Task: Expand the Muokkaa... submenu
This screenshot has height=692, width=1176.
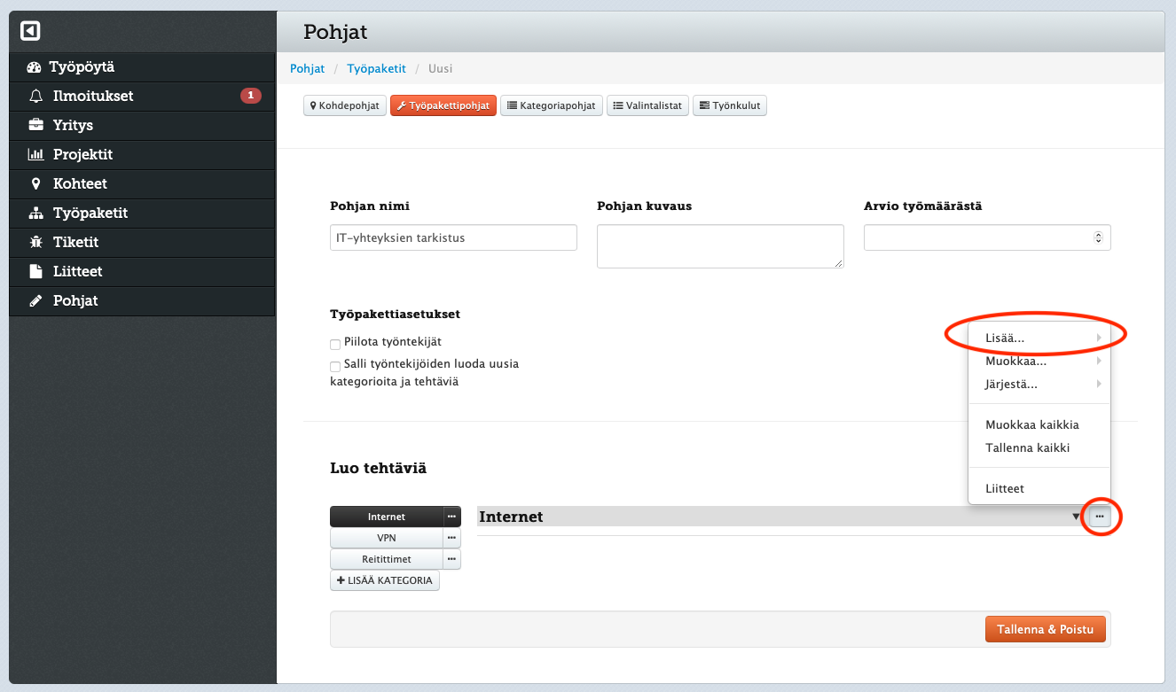Action: [1038, 362]
